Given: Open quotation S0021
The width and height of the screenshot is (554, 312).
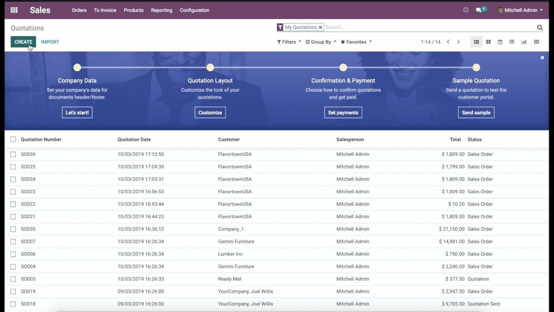Looking at the screenshot, I should click(28, 217).
